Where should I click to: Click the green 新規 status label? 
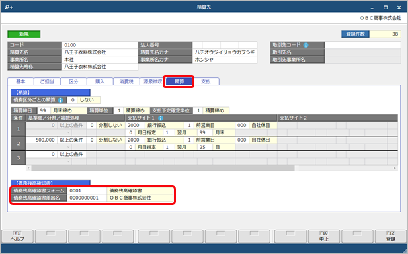click(x=24, y=34)
